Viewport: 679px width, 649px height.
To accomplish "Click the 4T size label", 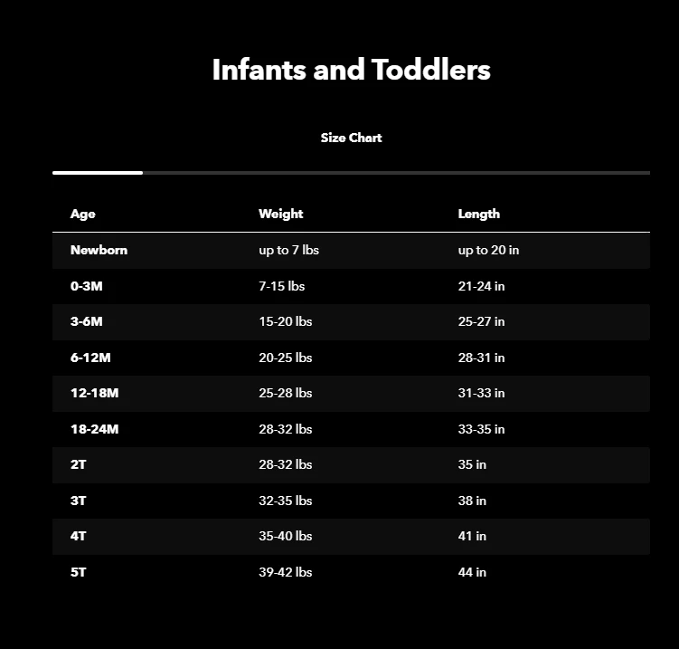I will point(79,536).
